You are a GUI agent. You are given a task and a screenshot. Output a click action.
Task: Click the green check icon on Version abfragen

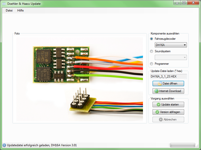pyautogui.click(x=157, y=112)
